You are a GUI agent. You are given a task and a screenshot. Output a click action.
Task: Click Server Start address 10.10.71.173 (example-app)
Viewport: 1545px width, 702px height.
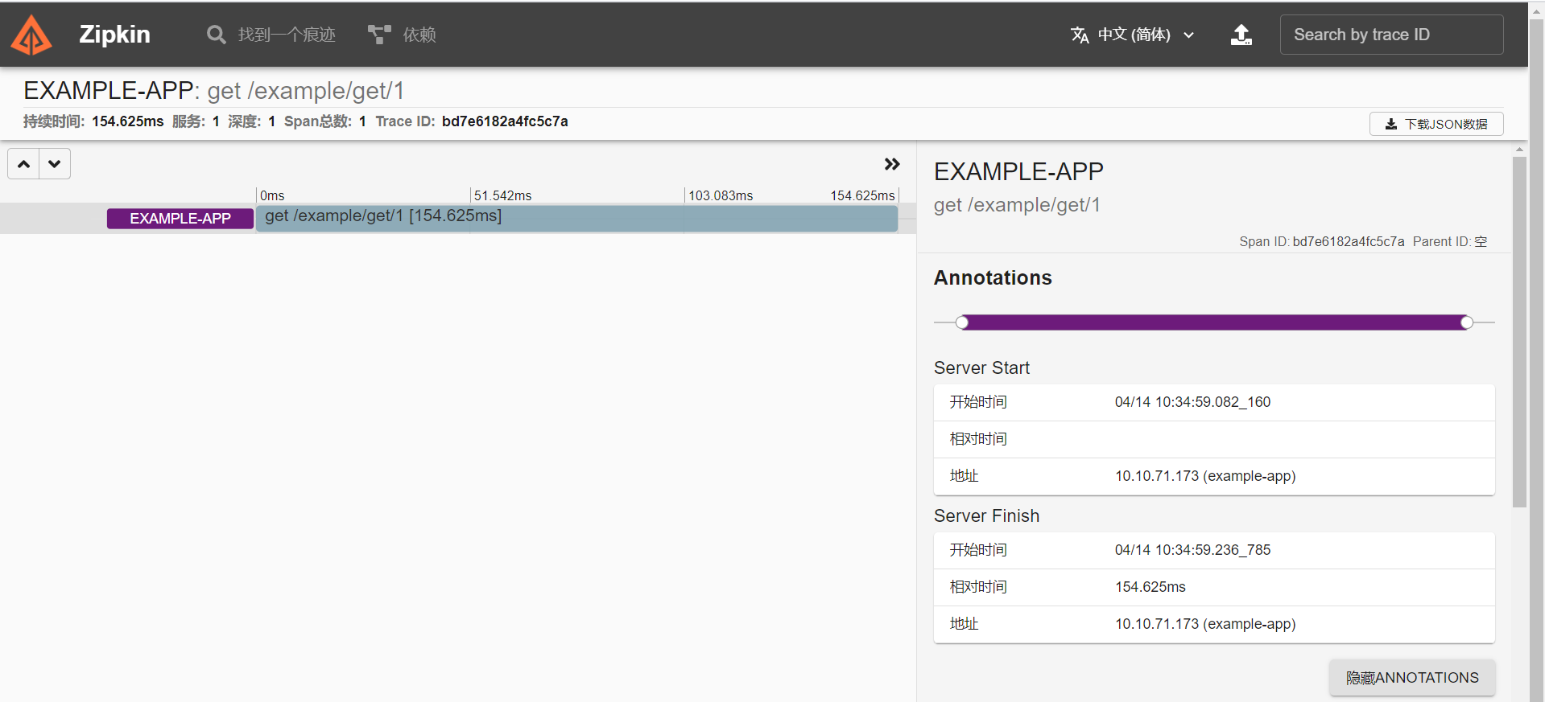[x=1205, y=476]
